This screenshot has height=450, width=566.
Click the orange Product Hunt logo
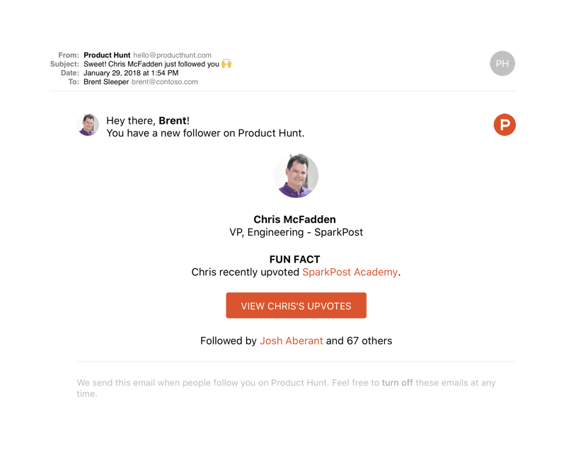pos(504,125)
